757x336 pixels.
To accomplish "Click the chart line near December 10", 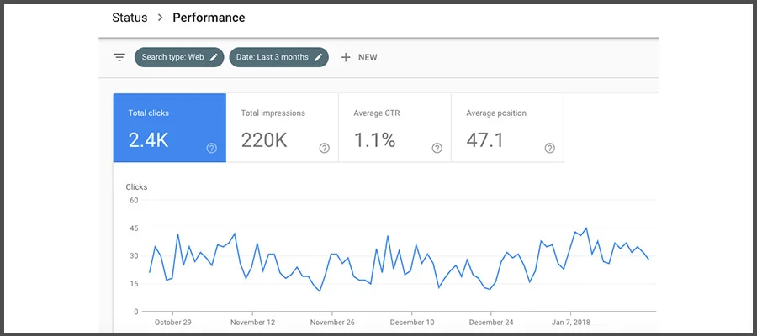I will 418,245.
